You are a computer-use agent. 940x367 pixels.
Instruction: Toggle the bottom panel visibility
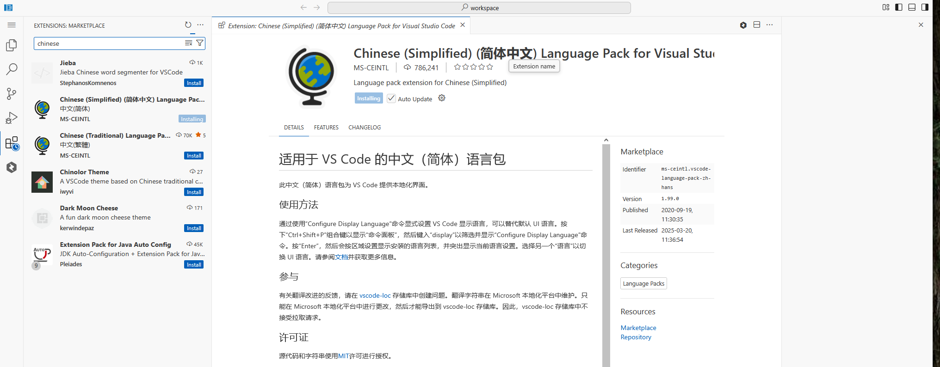click(912, 7)
